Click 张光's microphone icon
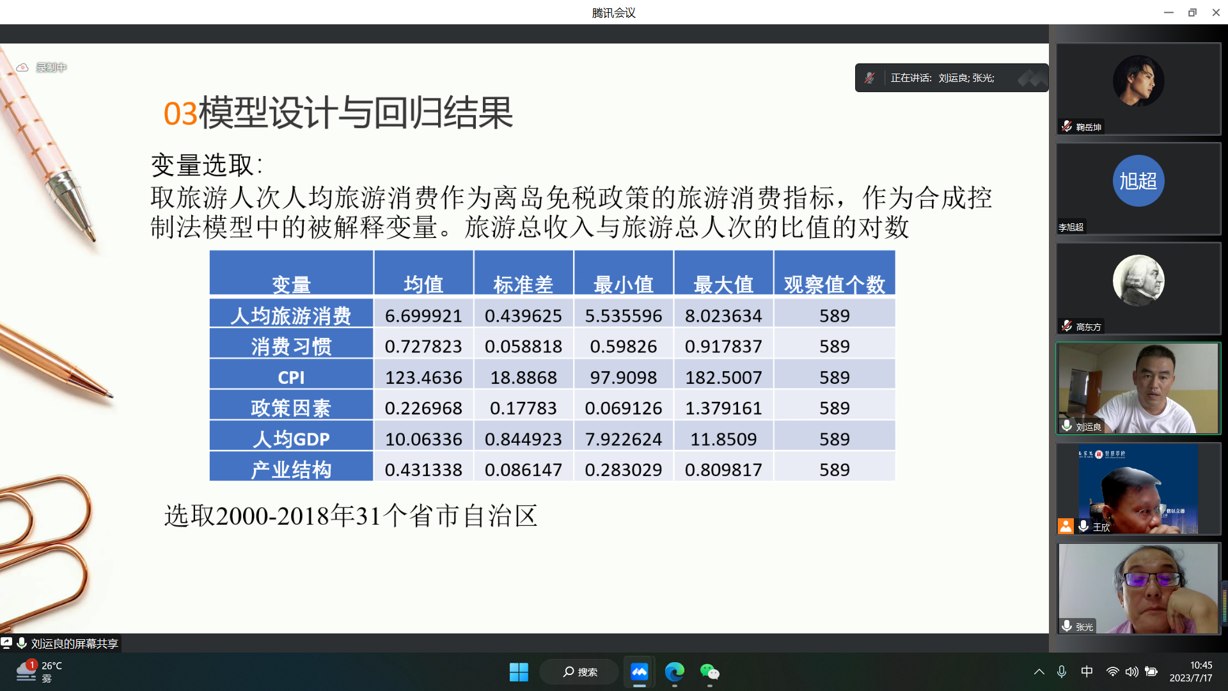Image resolution: width=1228 pixels, height=691 pixels. click(1067, 626)
